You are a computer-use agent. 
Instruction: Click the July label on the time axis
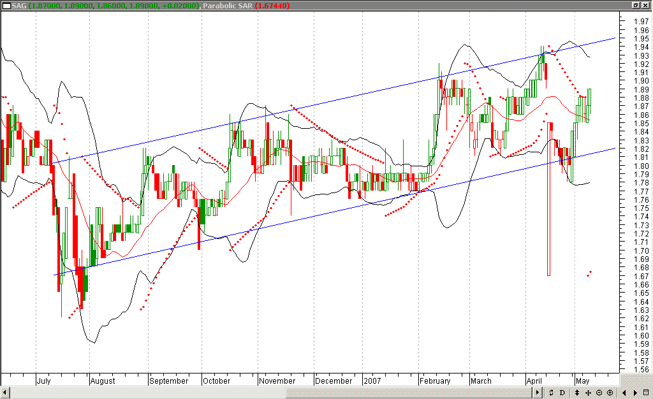point(43,381)
